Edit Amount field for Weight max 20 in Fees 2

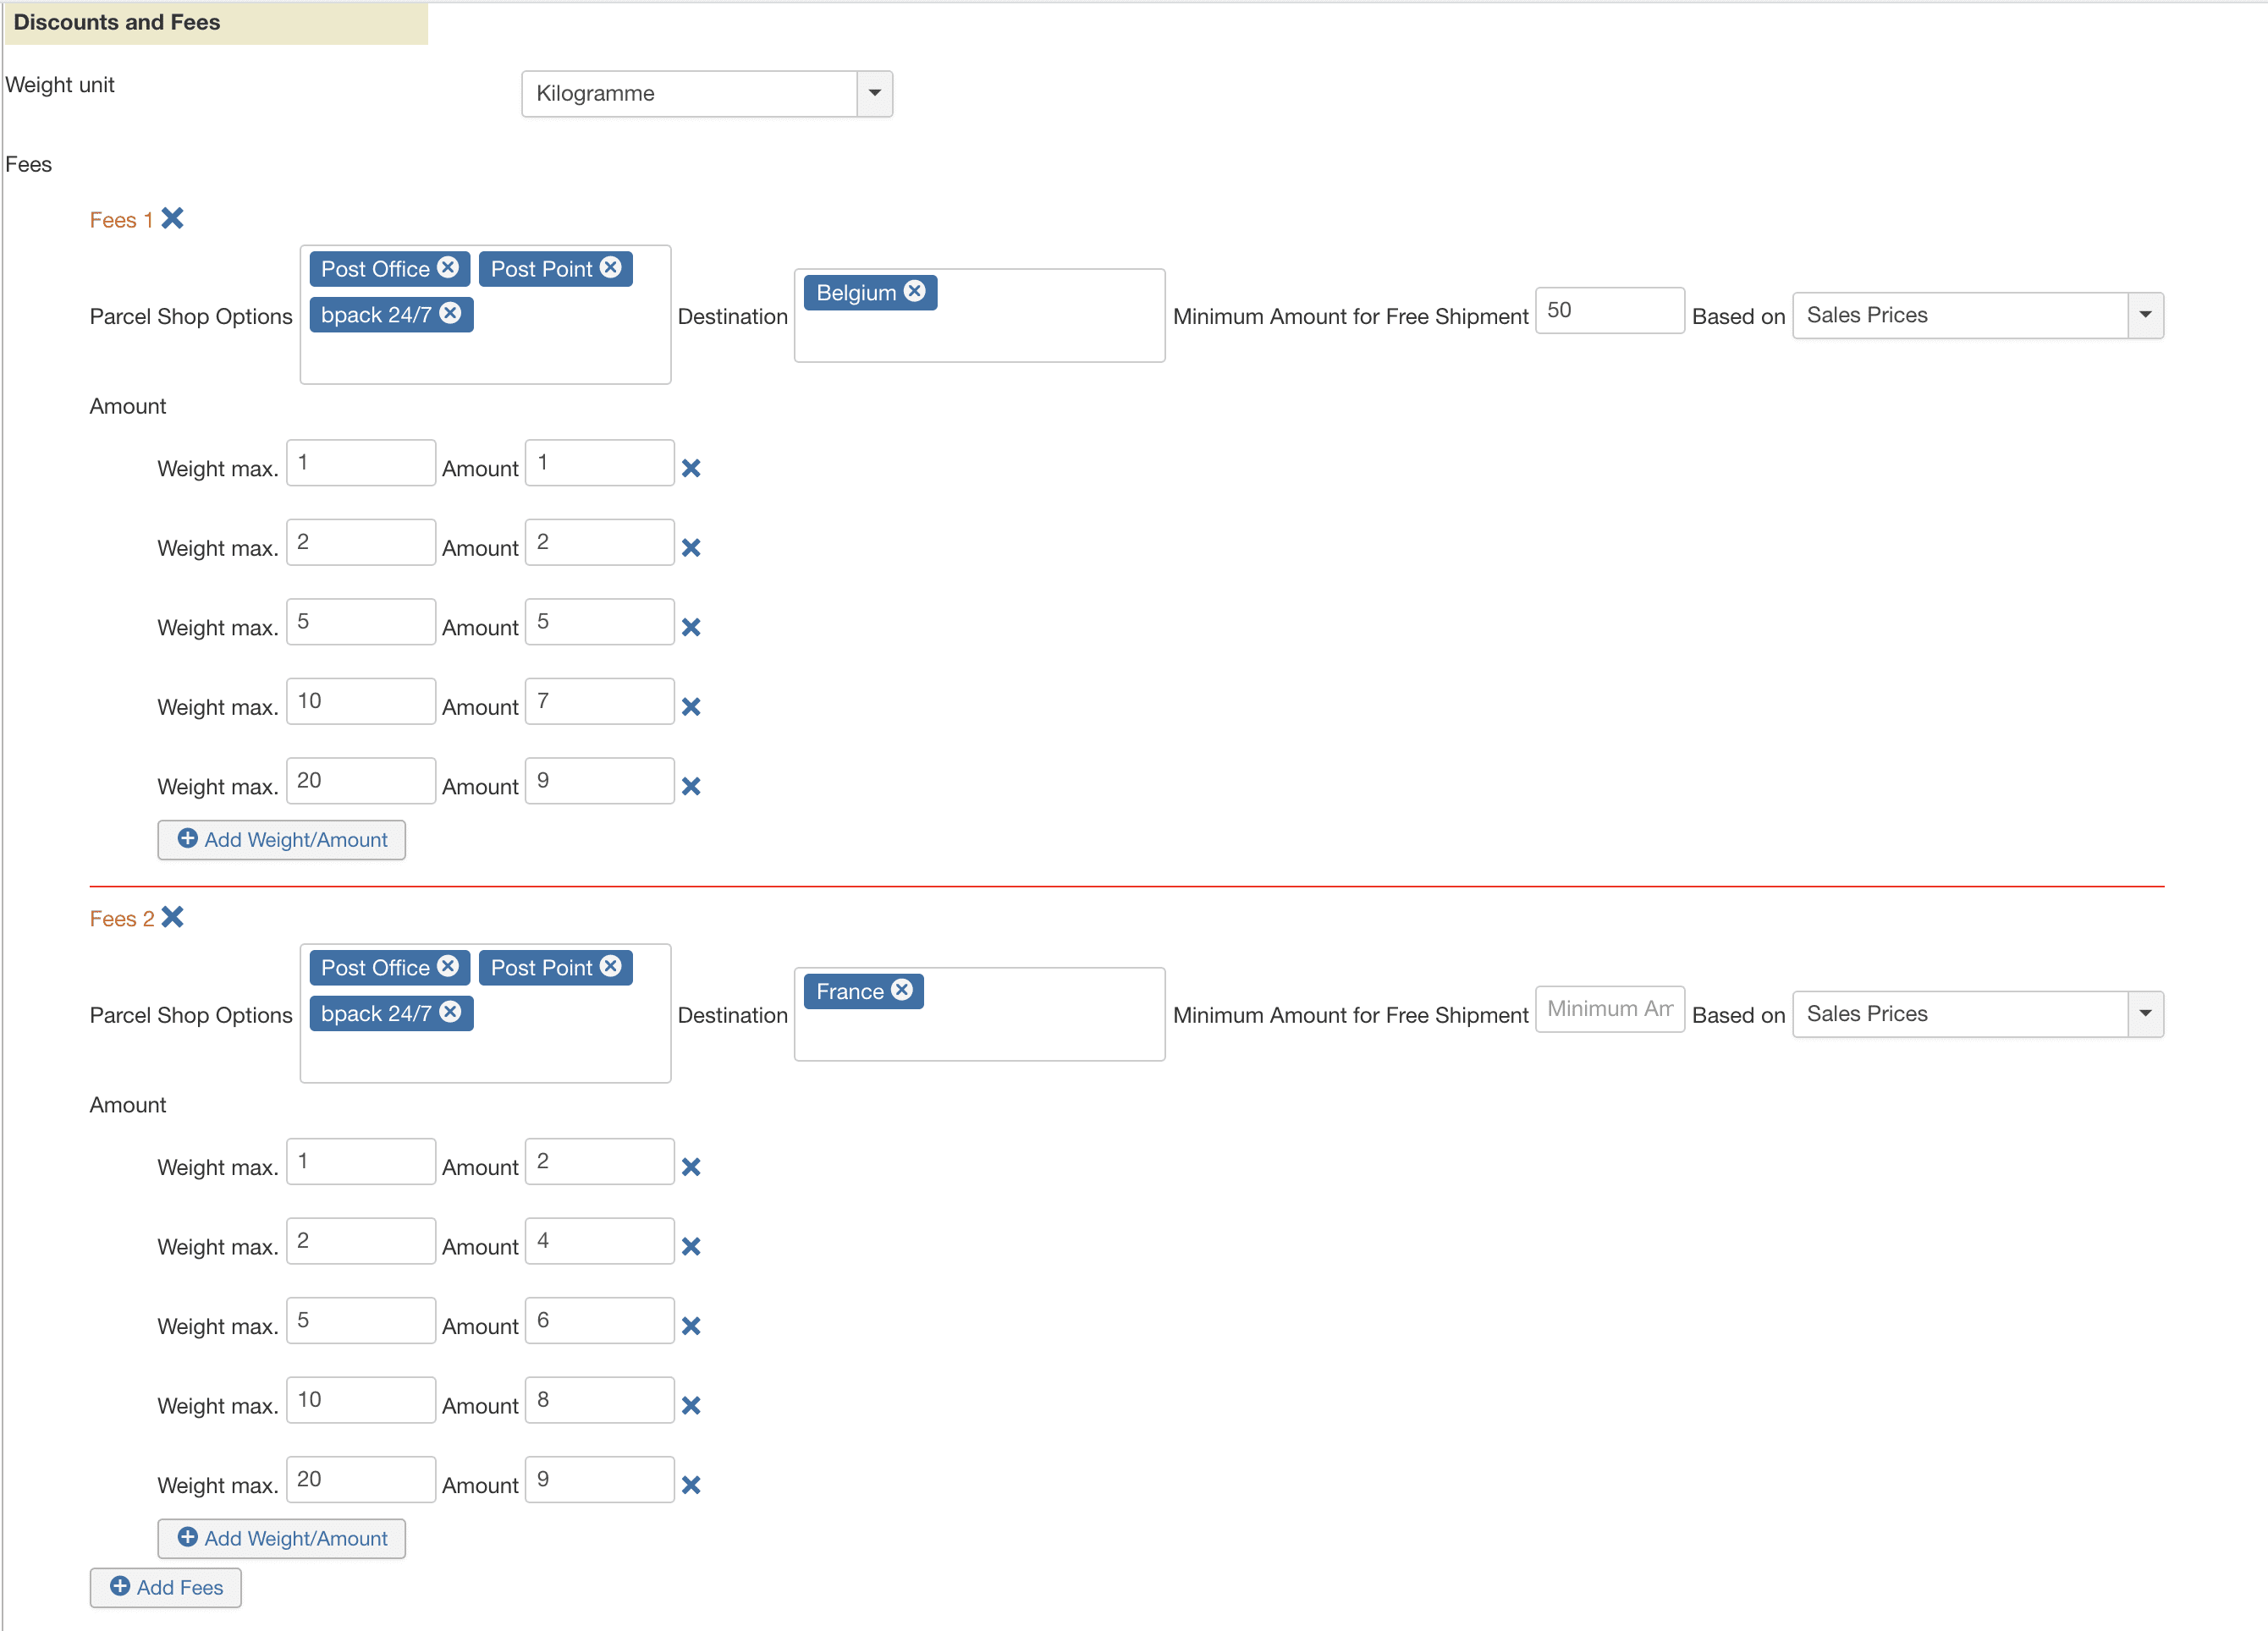pos(598,1478)
